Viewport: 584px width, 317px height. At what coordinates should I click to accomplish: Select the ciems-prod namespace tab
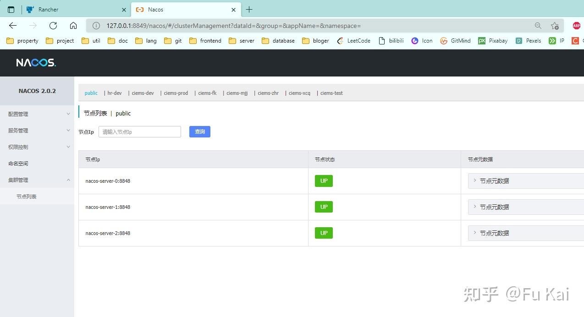pos(176,93)
